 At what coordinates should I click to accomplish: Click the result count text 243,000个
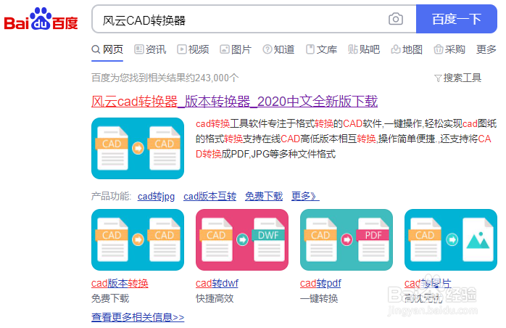(217, 78)
